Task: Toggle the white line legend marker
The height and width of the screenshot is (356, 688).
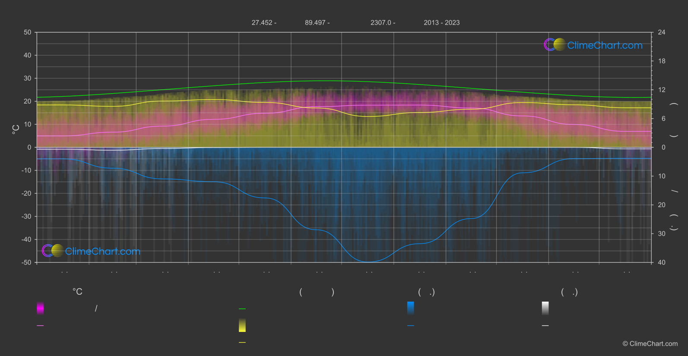Action: (x=545, y=326)
